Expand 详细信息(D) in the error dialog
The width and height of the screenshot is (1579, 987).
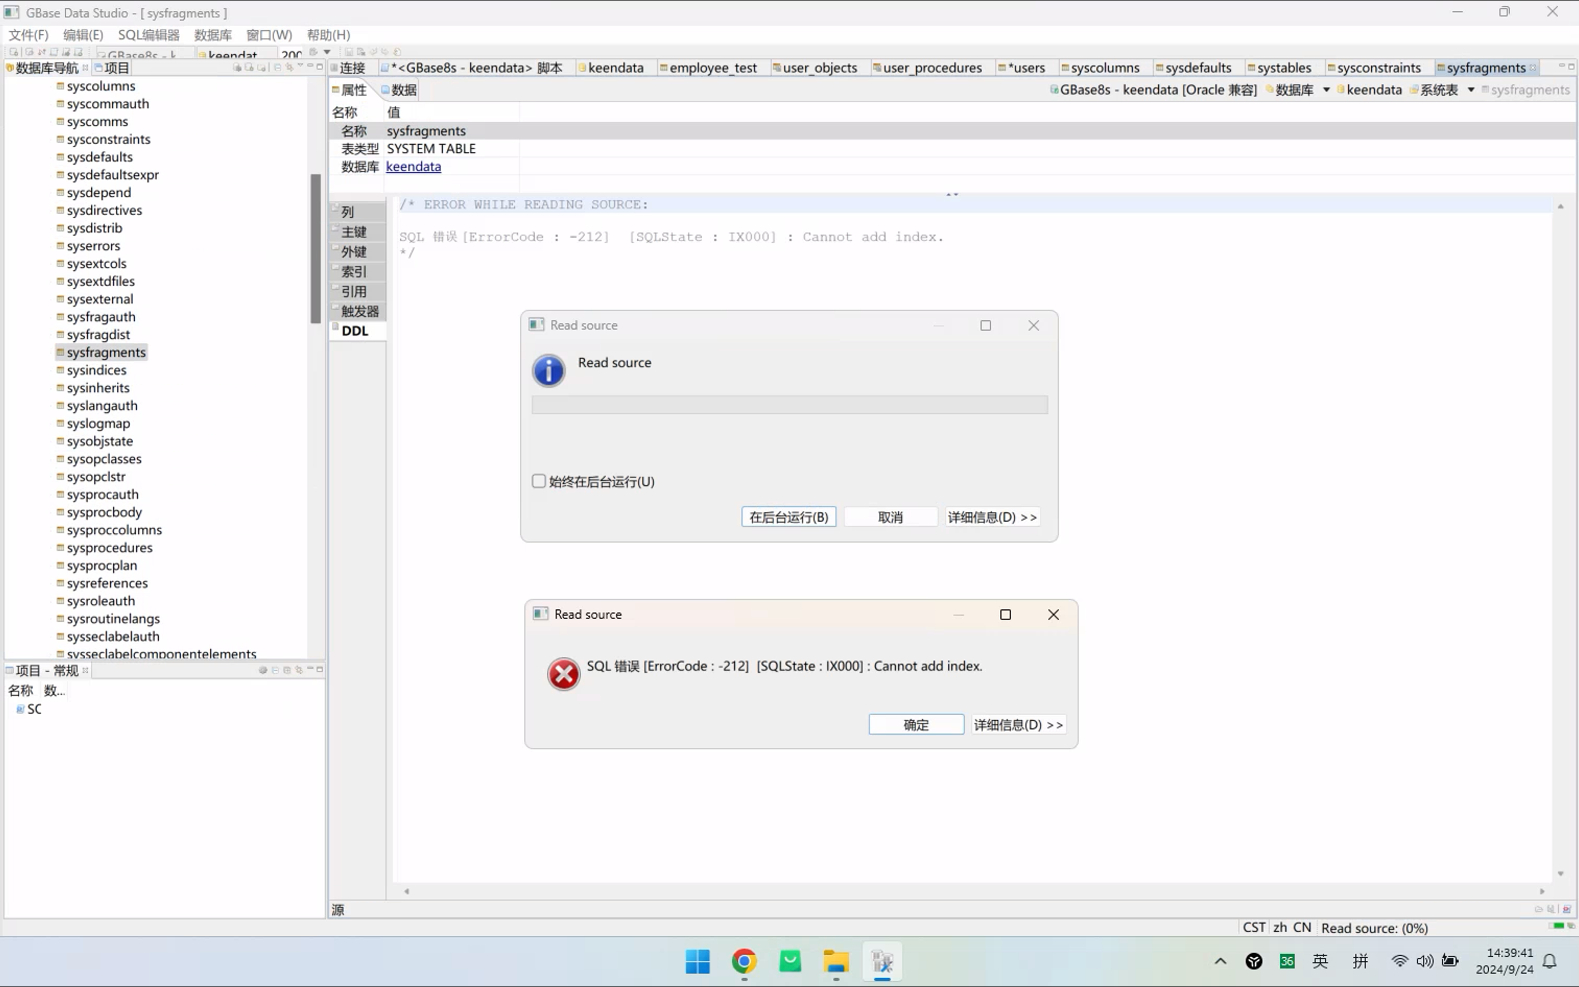(x=1019, y=725)
